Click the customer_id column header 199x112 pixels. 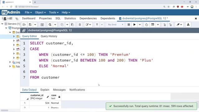(39, 97)
